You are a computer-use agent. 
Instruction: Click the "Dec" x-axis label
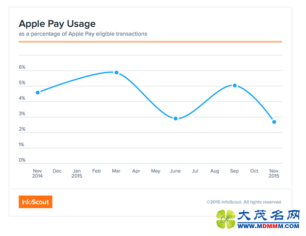(57, 171)
